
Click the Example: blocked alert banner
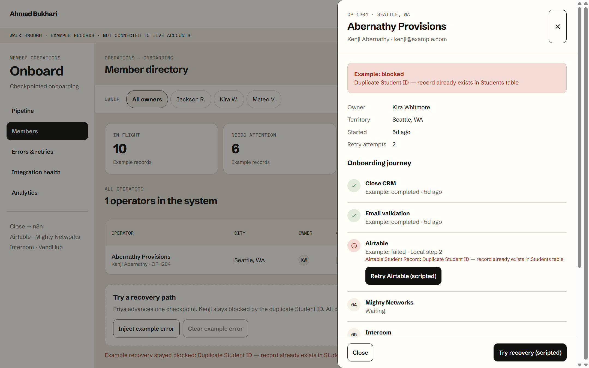[457, 78]
